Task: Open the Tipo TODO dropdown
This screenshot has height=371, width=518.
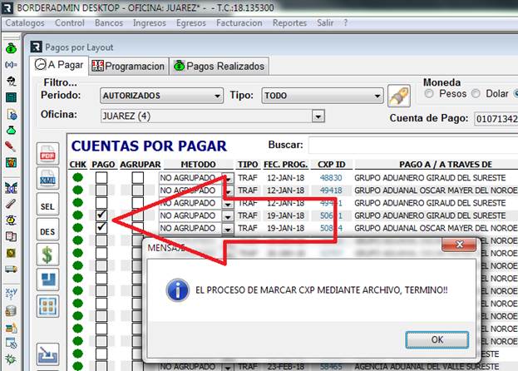Action: (x=323, y=96)
